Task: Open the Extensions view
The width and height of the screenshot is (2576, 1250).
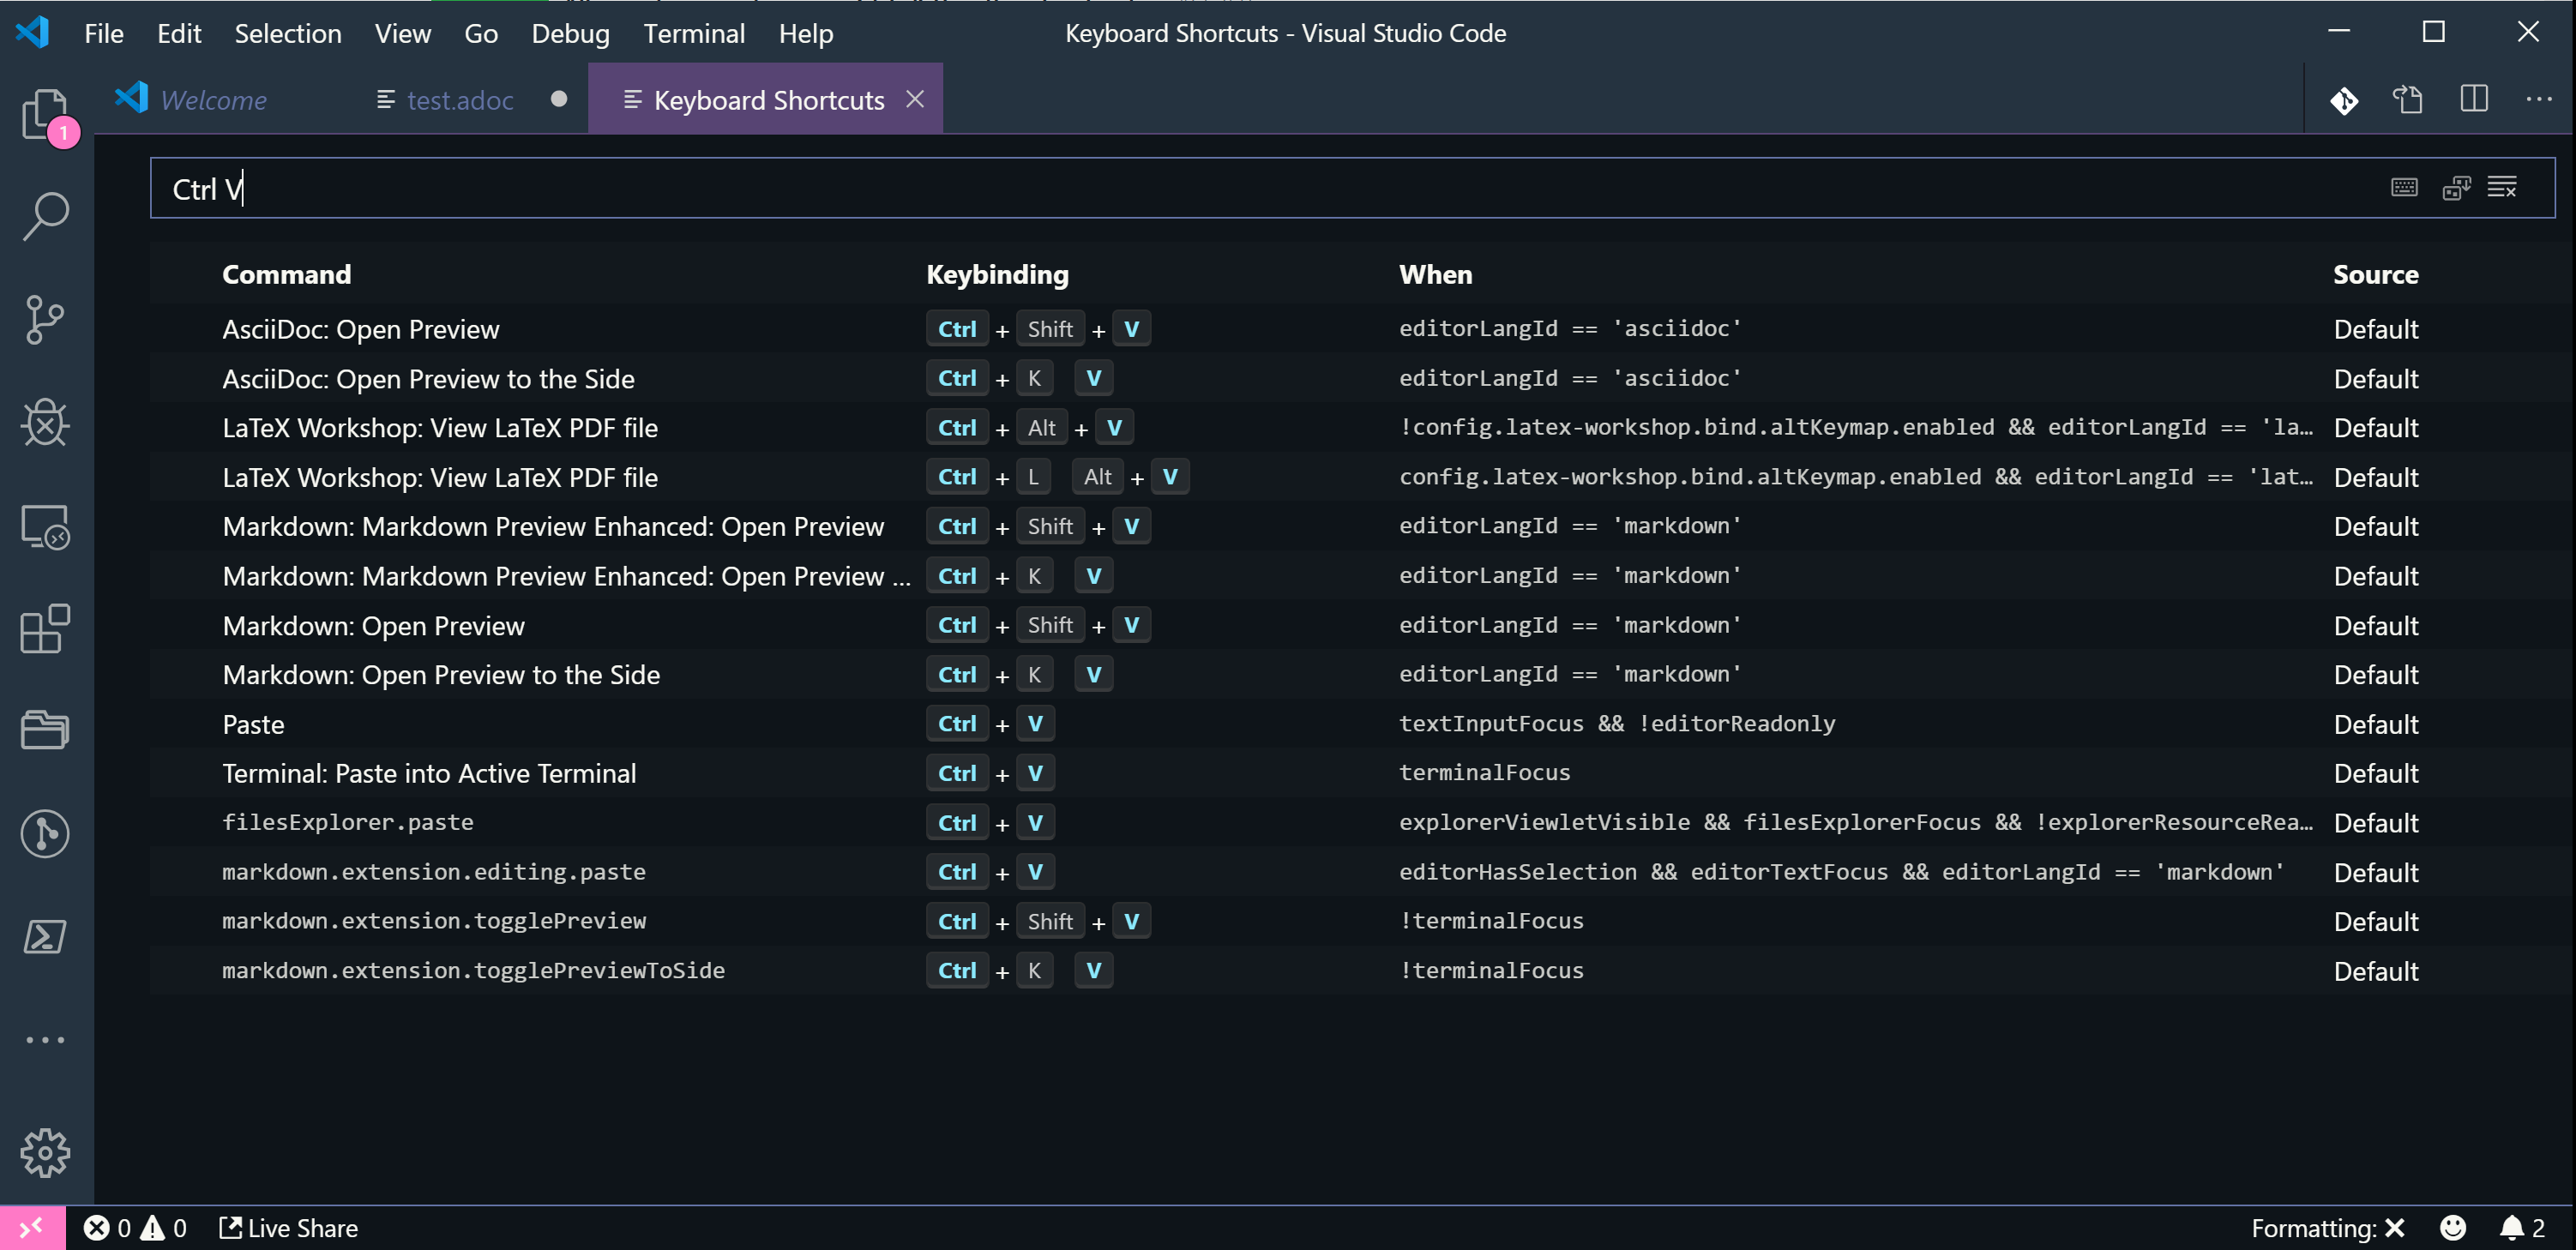Action: pyautogui.click(x=45, y=628)
